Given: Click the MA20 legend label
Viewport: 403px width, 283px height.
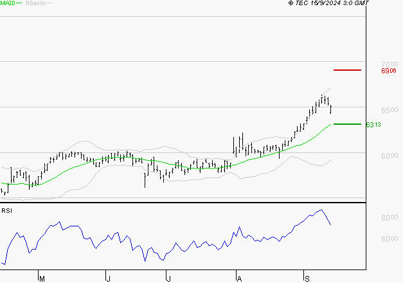Looking at the screenshot, I should coord(8,3).
